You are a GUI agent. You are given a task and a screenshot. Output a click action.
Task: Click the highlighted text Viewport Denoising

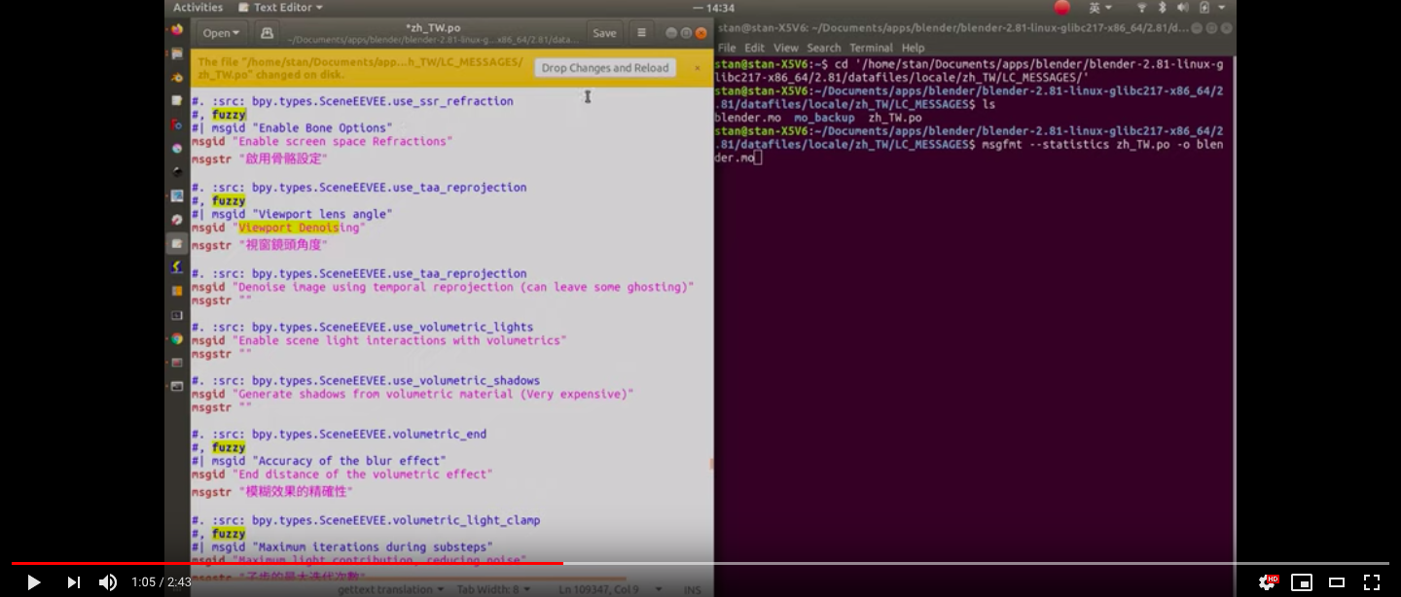tap(289, 228)
